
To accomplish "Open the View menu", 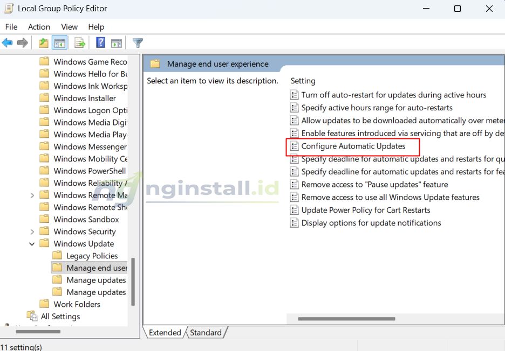I will 69,27.
